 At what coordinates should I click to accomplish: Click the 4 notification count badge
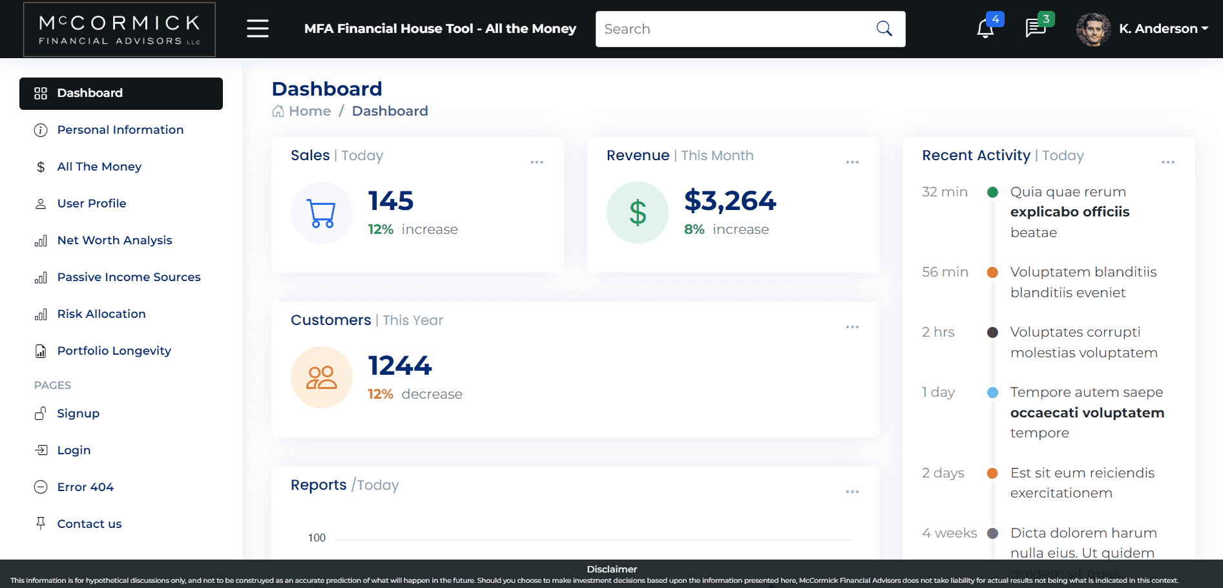[x=996, y=19]
